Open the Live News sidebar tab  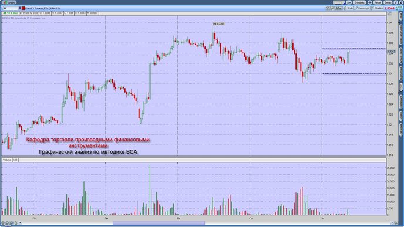coord(401,130)
